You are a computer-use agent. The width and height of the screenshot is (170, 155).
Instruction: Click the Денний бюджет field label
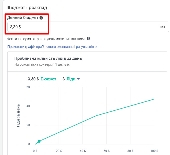[x=23, y=18]
